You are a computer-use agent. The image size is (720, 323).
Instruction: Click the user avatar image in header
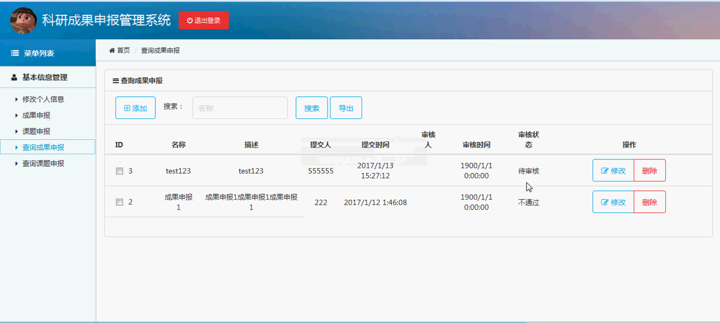coord(23,20)
